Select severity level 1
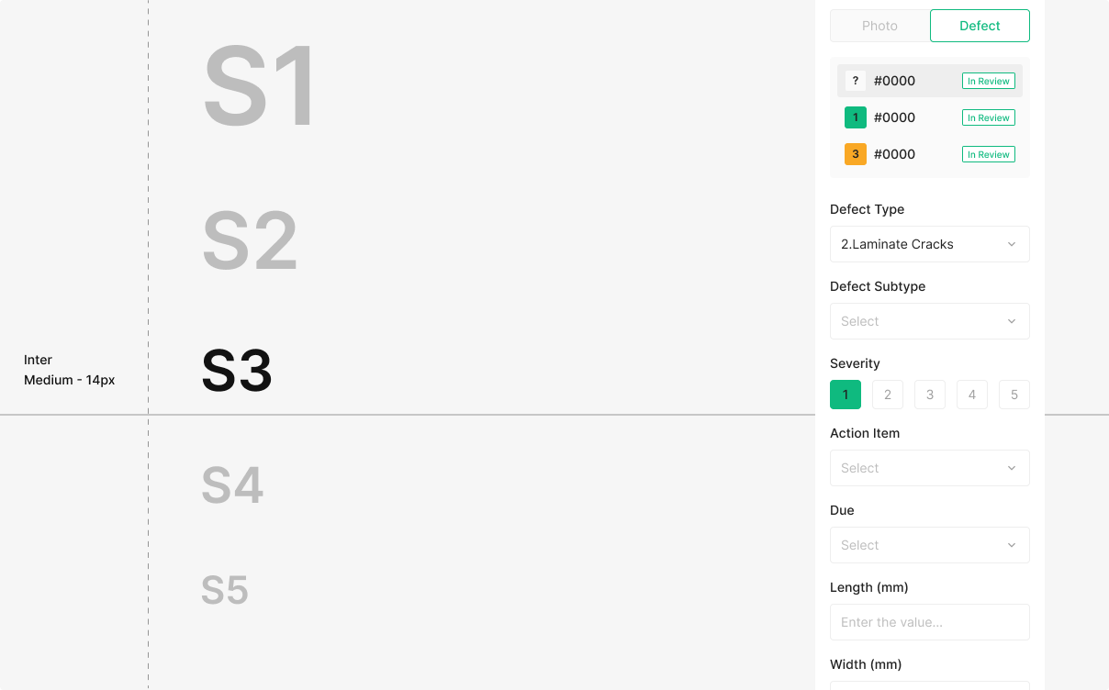The width and height of the screenshot is (1109, 690). click(x=846, y=395)
